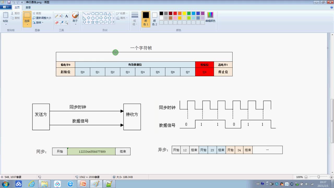Expand the Paste (粘贴) dropdown arrow
The image size is (334, 188).
(5, 24)
